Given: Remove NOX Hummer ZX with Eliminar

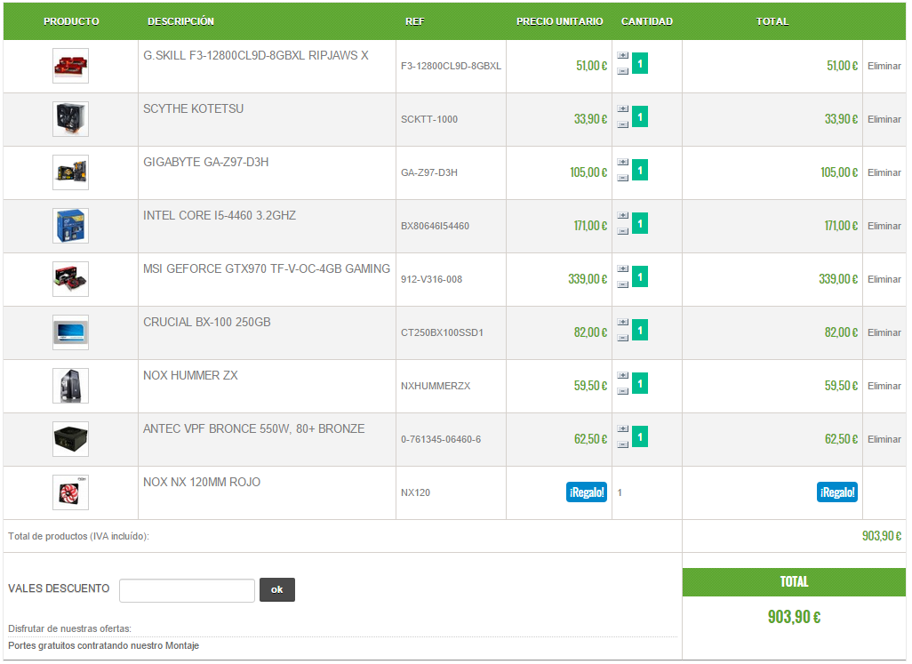Looking at the screenshot, I should click(884, 386).
